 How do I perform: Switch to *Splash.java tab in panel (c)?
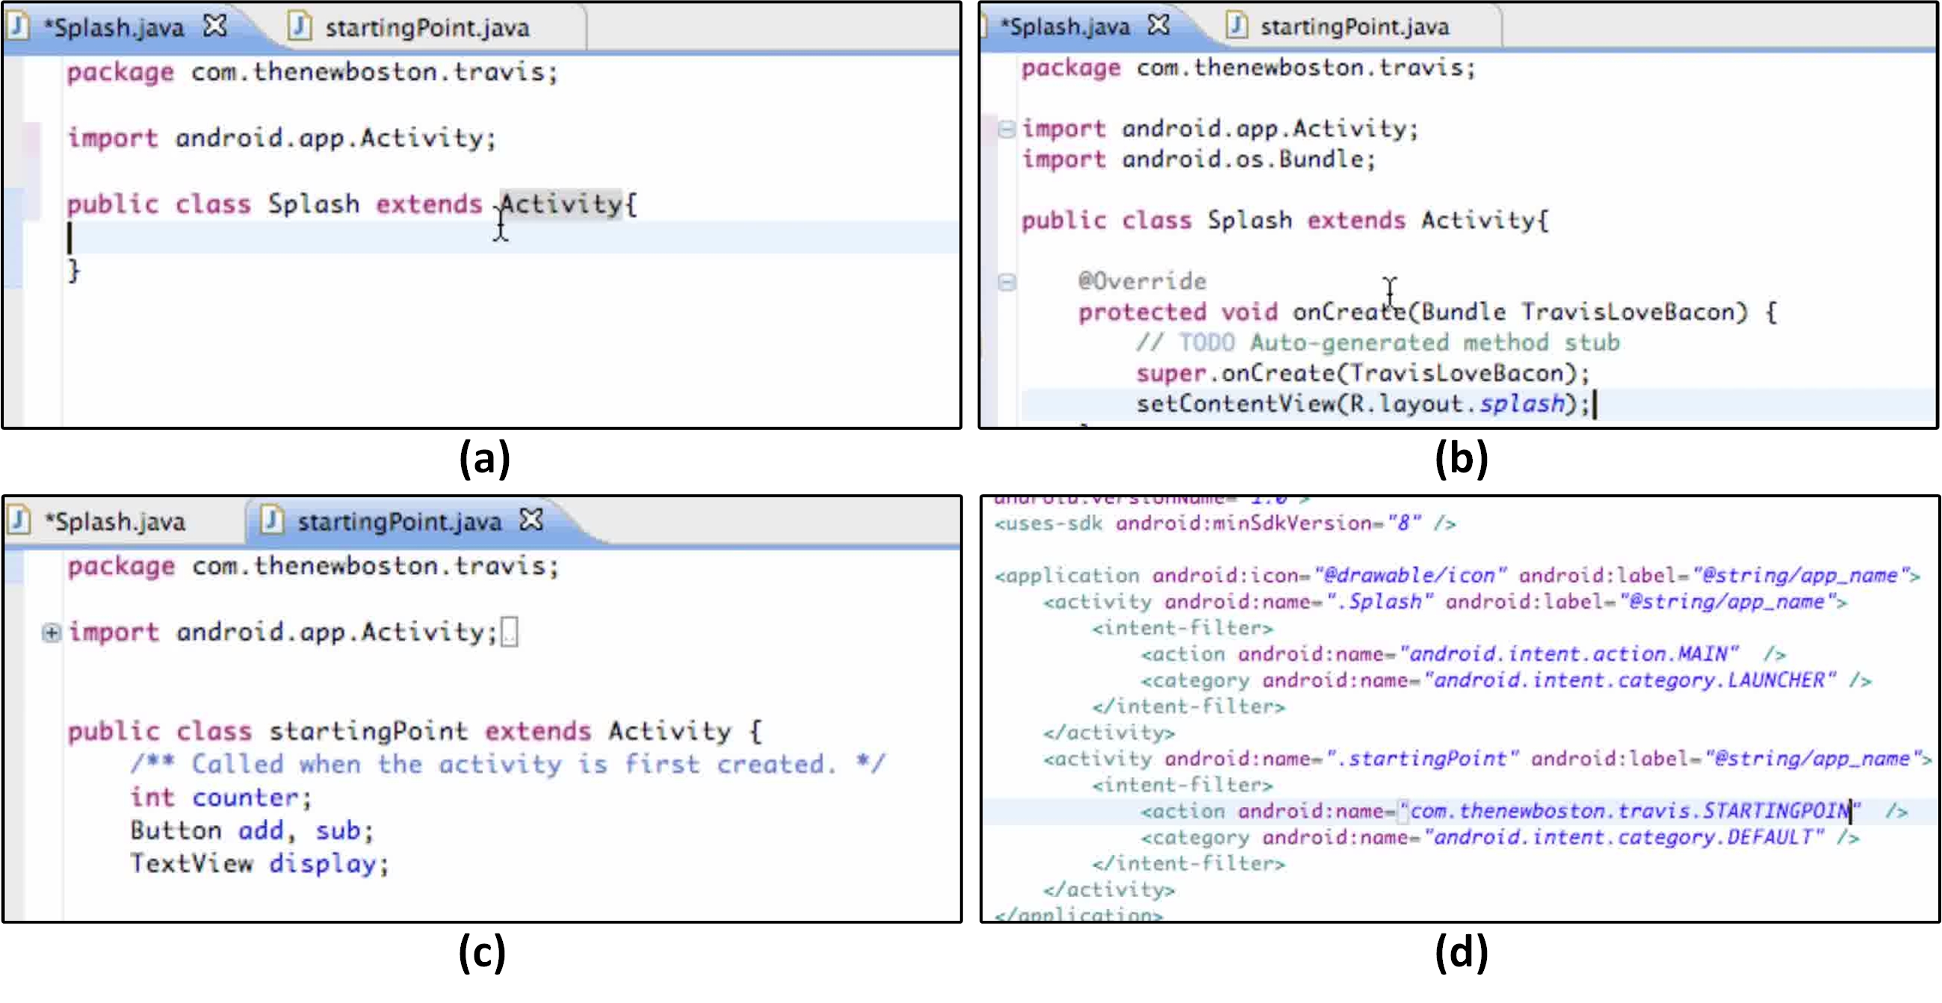pos(114,522)
